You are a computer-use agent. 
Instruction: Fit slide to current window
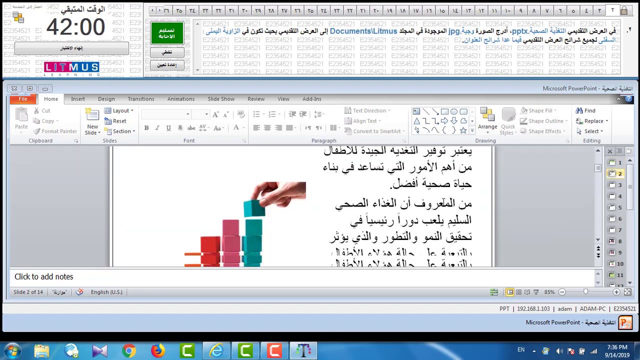point(627,292)
